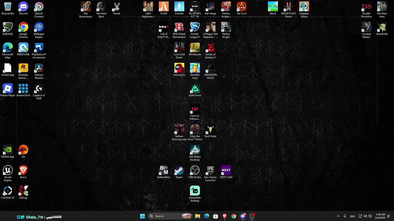Image resolution: width=394 pixels, height=221 pixels.
Task: Open the Kaf village shortcut
Action: click(x=211, y=9)
